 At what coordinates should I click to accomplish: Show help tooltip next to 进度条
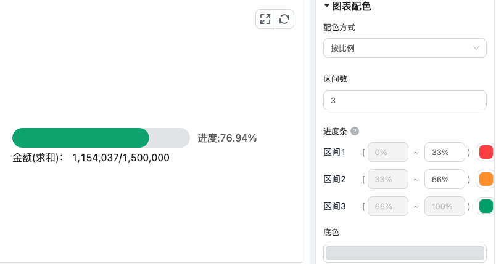355,131
